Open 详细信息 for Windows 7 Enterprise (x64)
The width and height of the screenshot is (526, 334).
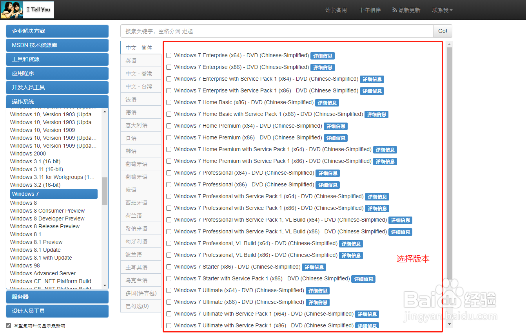pos(323,56)
